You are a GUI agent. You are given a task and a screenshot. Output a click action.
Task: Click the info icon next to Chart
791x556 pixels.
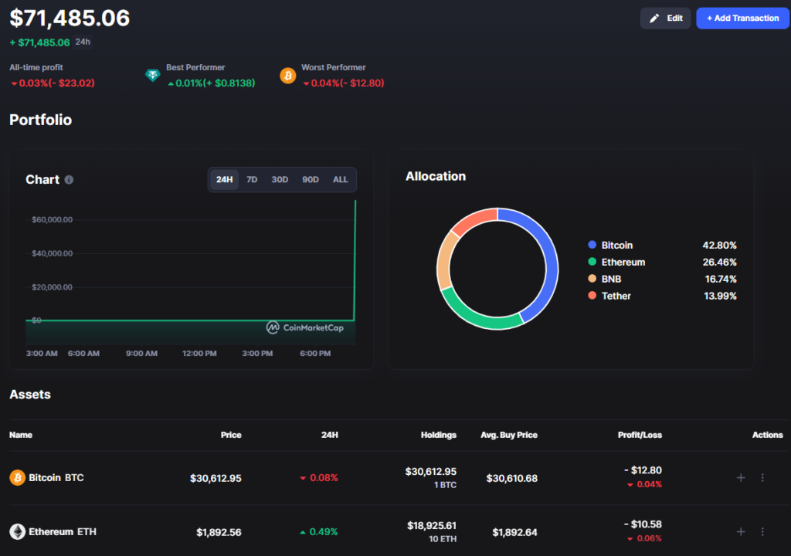69,180
